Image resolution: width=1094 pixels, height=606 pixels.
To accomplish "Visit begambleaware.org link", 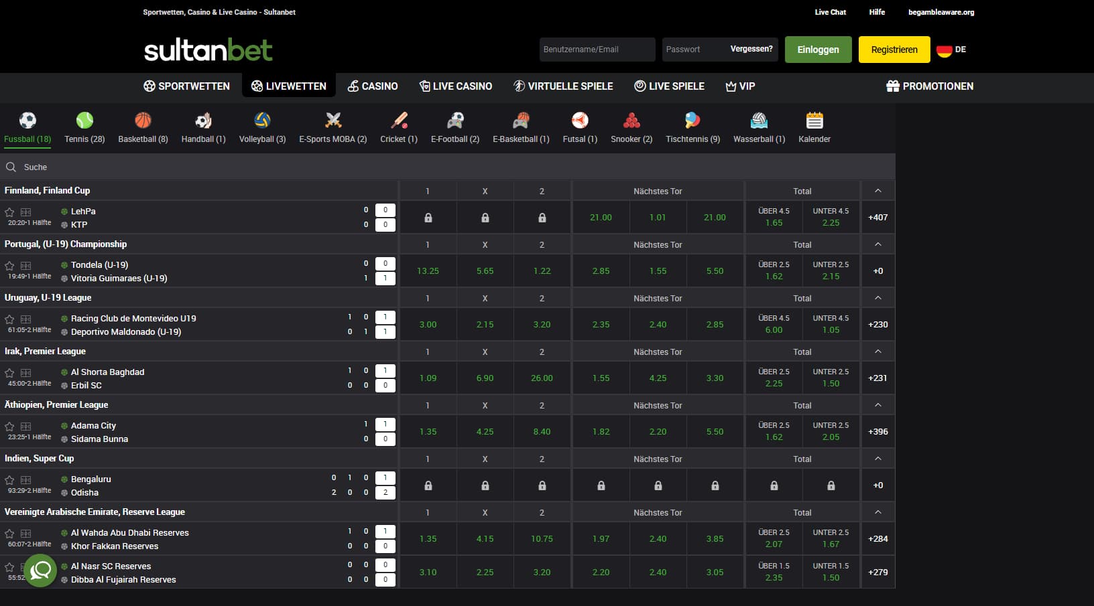I will [x=941, y=12].
